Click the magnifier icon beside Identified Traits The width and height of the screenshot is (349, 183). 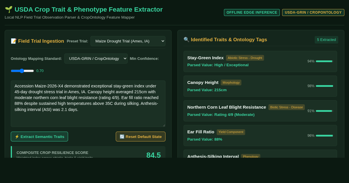[x=186, y=40]
